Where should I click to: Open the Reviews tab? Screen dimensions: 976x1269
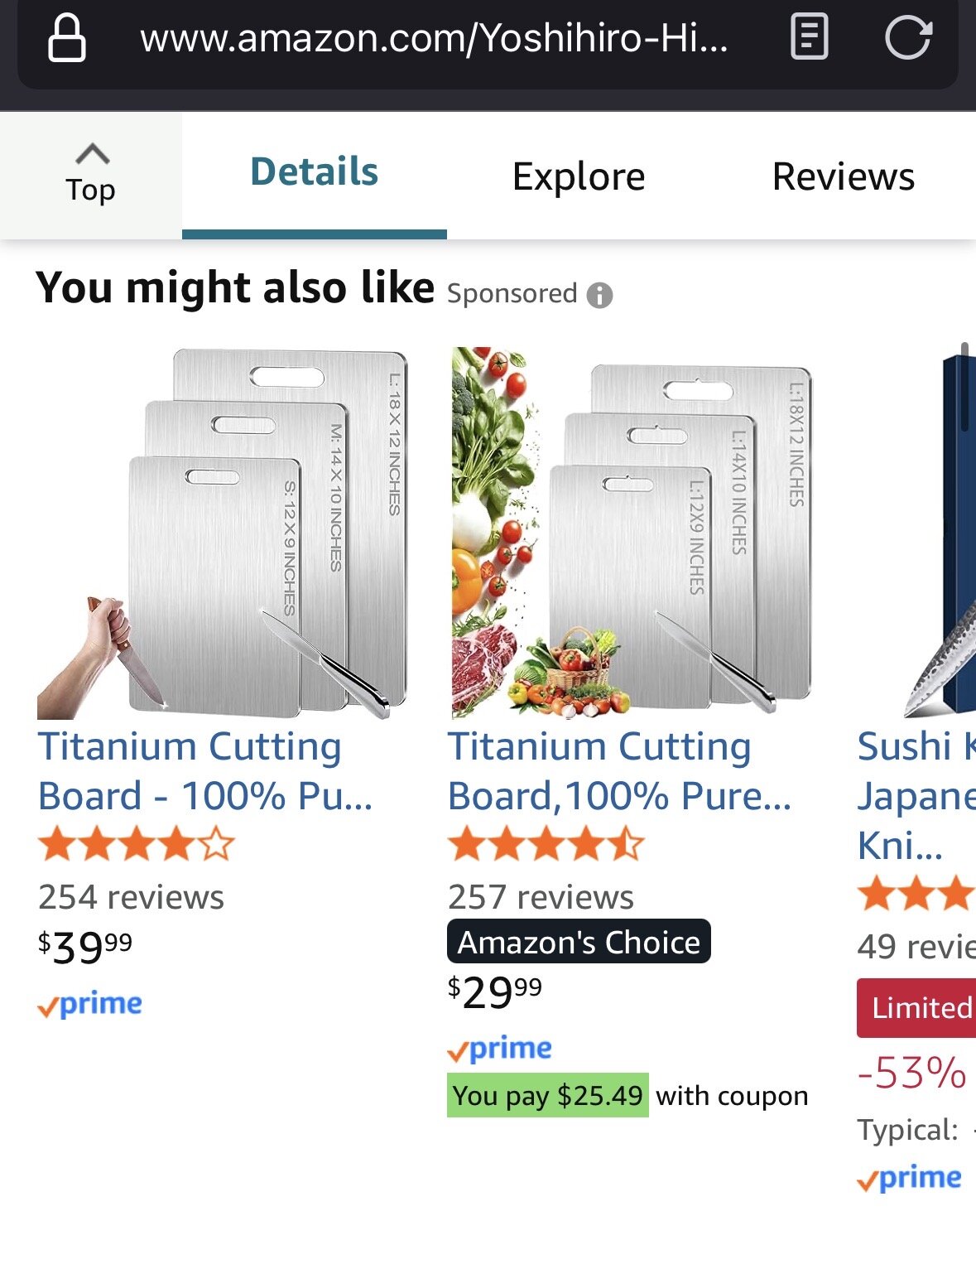(x=843, y=176)
